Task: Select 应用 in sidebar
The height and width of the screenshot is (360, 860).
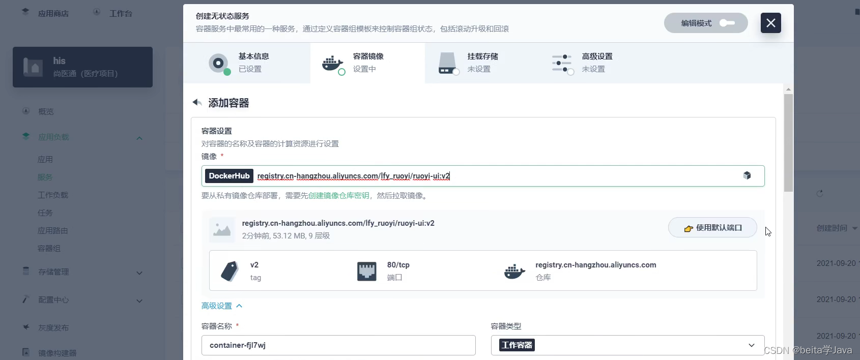Action: pos(45,160)
